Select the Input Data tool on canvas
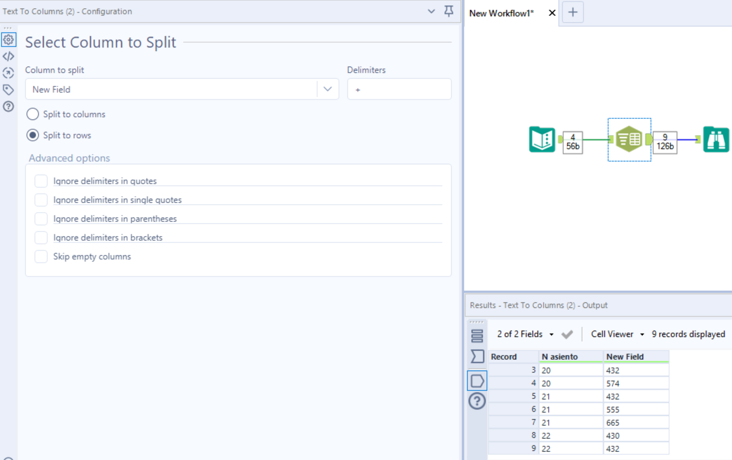 (542, 140)
